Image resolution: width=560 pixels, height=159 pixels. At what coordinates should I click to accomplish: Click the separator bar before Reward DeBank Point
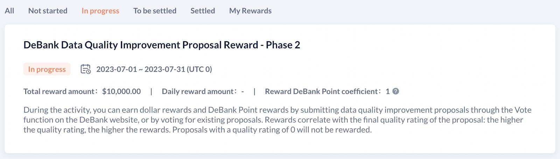click(254, 92)
